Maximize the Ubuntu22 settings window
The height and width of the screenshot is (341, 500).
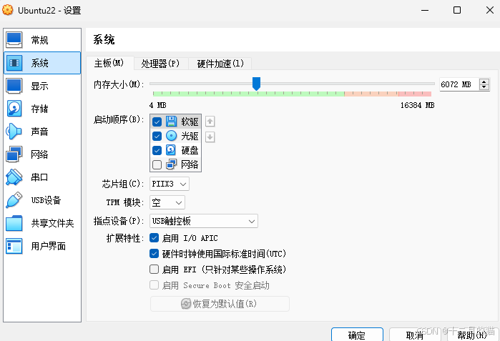(457, 10)
